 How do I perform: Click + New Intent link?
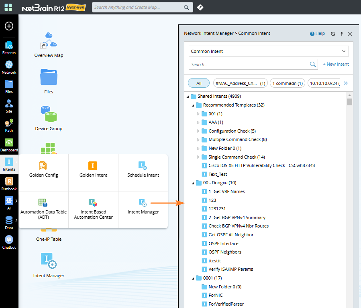(x=336, y=64)
